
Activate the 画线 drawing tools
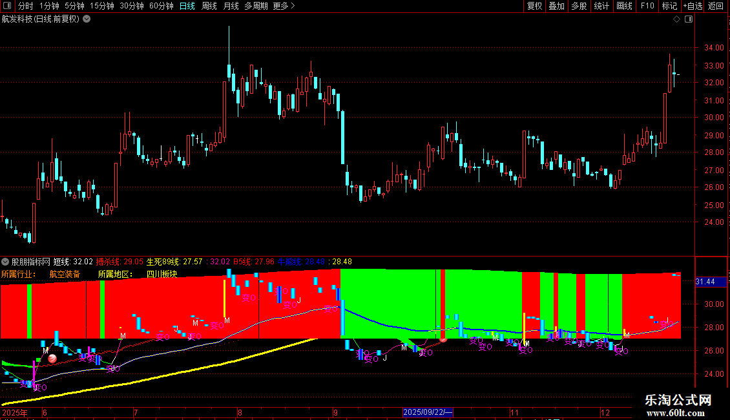point(624,6)
